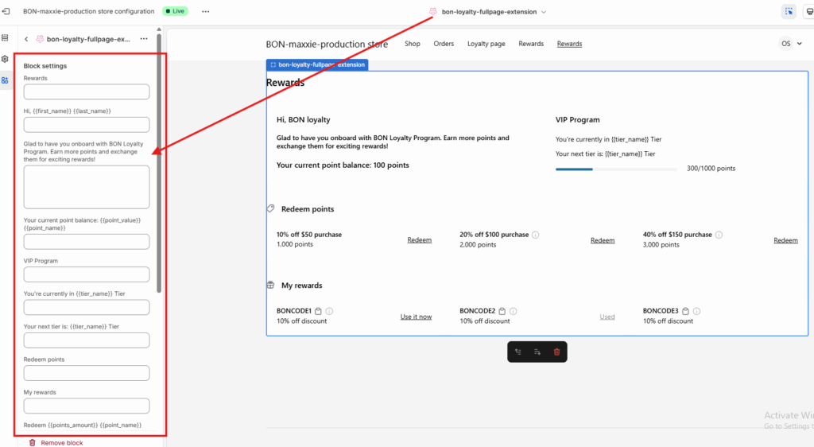Open the Shop nav item
Screen dimensions: 814x447
pyautogui.click(x=413, y=44)
